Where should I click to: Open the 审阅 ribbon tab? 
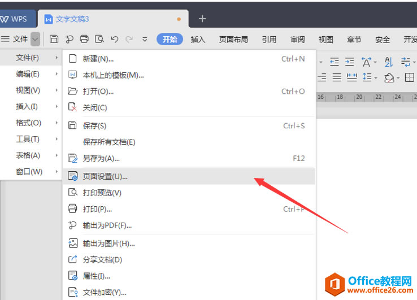(x=297, y=40)
